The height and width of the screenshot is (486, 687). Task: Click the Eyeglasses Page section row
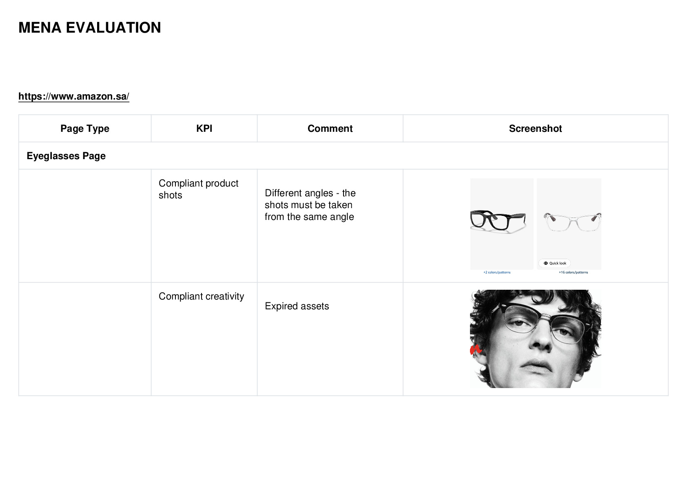(x=343, y=156)
